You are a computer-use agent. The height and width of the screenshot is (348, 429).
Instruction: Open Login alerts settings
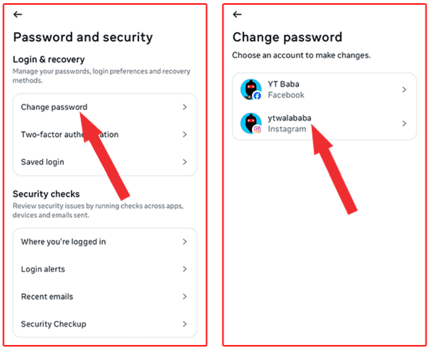(105, 269)
